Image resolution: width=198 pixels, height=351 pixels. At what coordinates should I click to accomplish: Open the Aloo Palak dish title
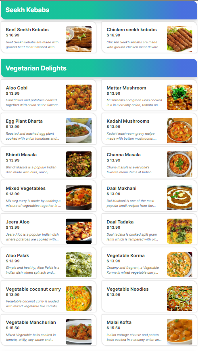click(17, 255)
